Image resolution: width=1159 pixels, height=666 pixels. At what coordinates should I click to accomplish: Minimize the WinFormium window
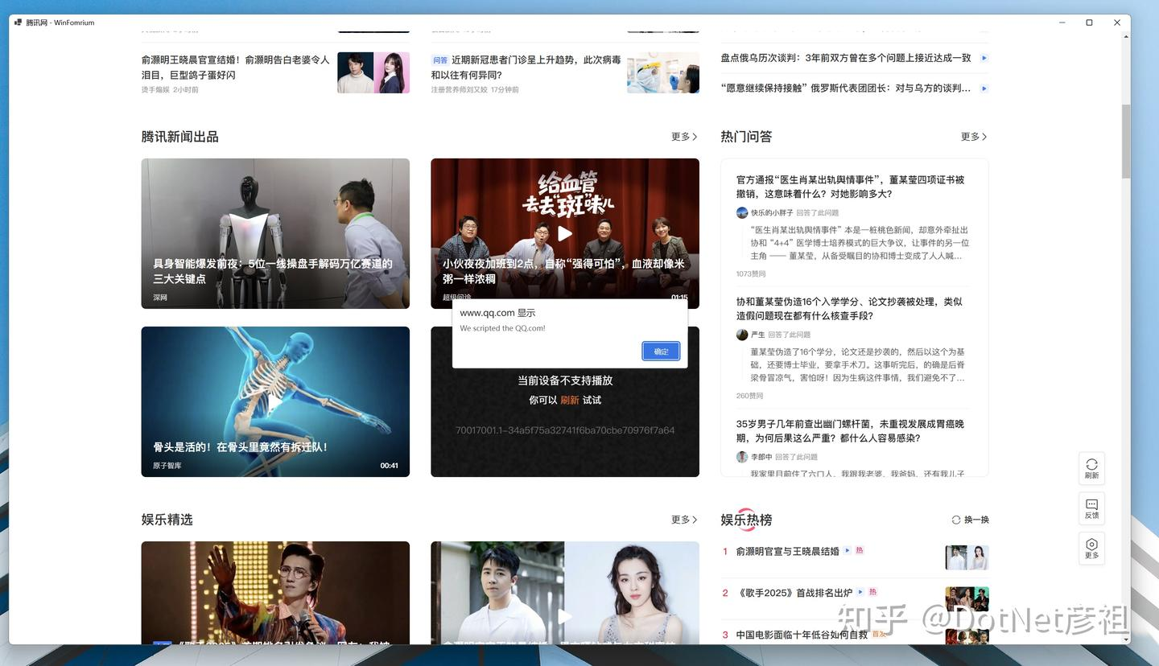[1062, 23]
